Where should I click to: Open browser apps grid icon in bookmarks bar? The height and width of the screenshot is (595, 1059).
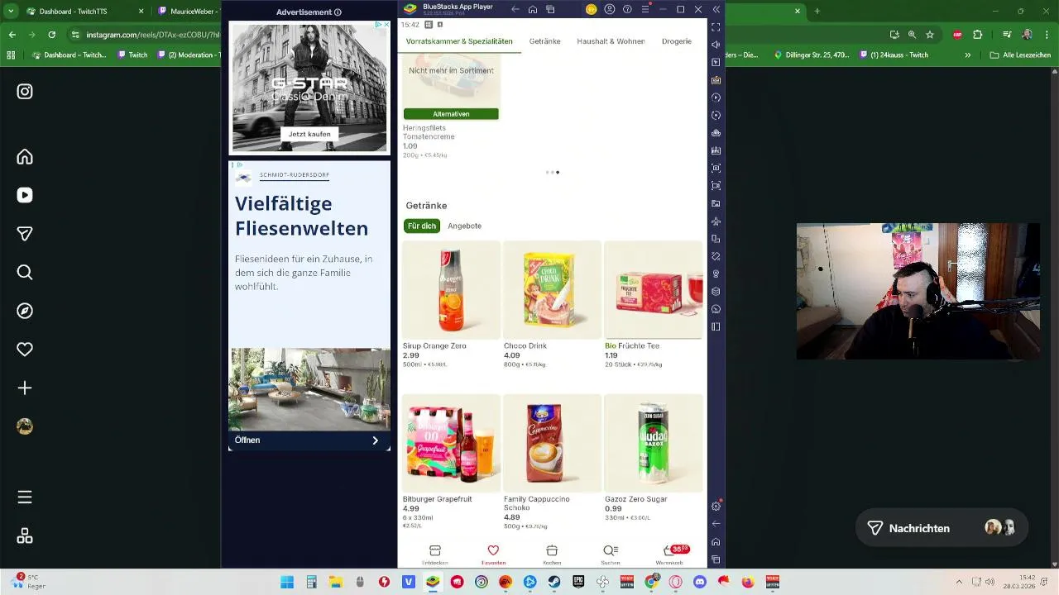[x=11, y=55]
